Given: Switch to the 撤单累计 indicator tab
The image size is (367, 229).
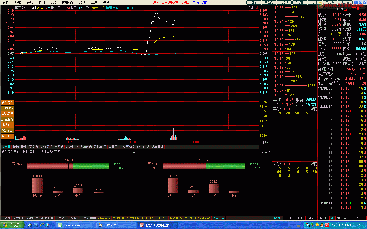Looking at the screenshot, I should click(x=157, y=147).
